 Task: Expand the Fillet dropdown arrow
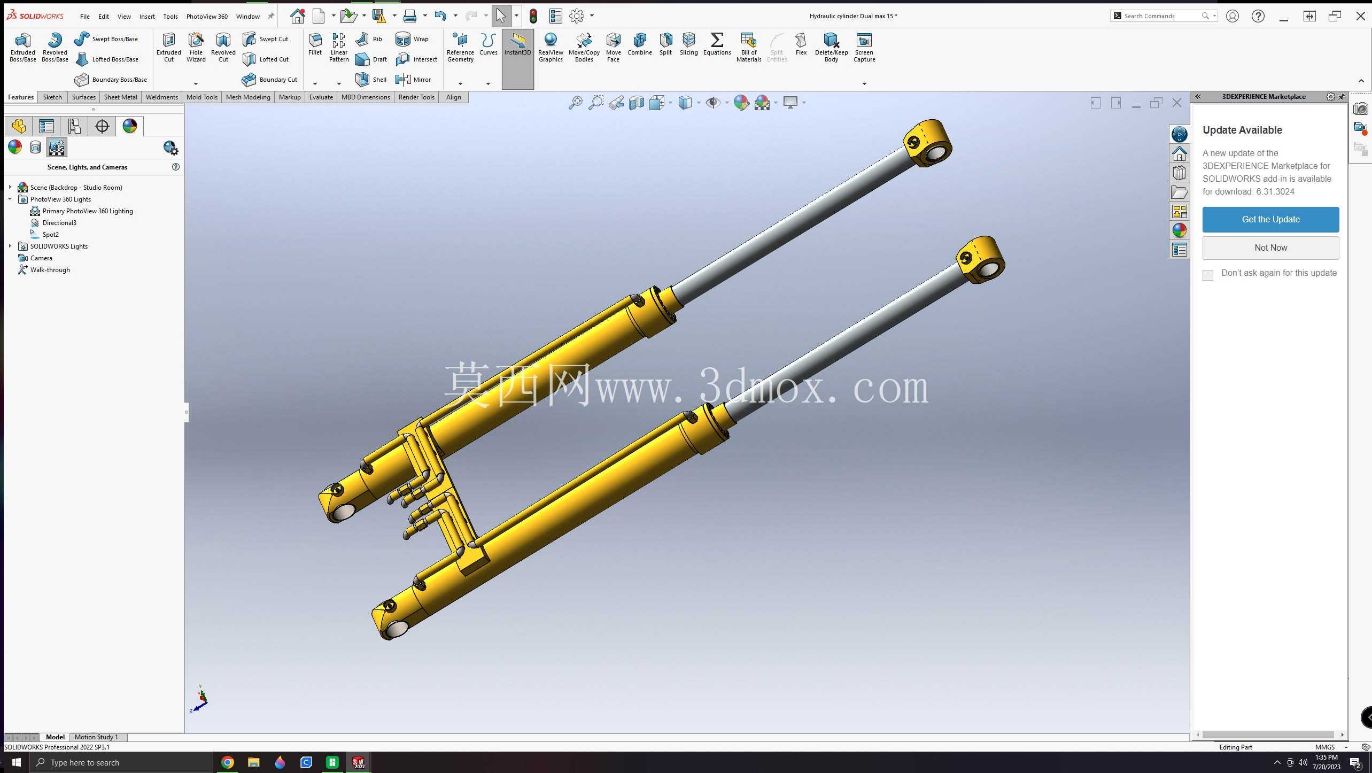pyautogui.click(x=315, y=84)
